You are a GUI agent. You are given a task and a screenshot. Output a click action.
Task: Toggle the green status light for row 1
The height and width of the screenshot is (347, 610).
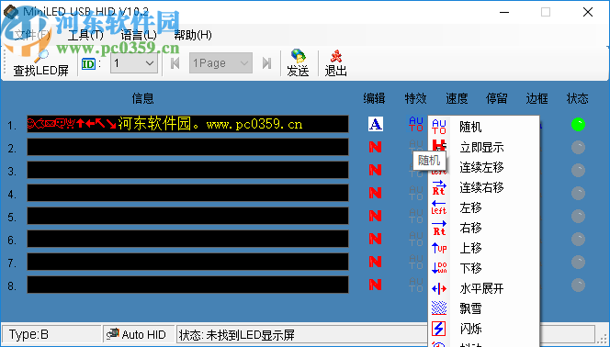coord(578,124)
